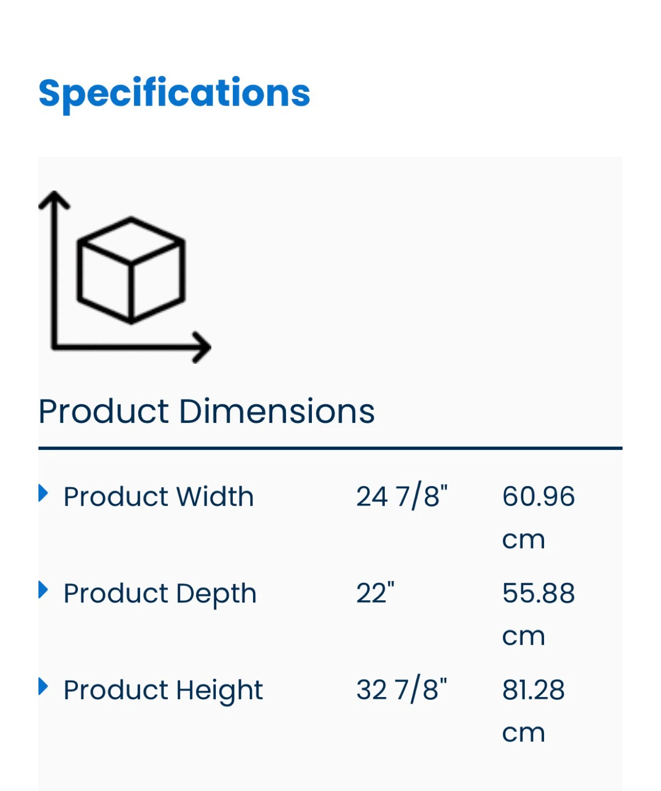This screenshot has height=791, width=661.
Task: Click the upward axis arrowhead of the dimensions icon
Action: coord(54,200)
